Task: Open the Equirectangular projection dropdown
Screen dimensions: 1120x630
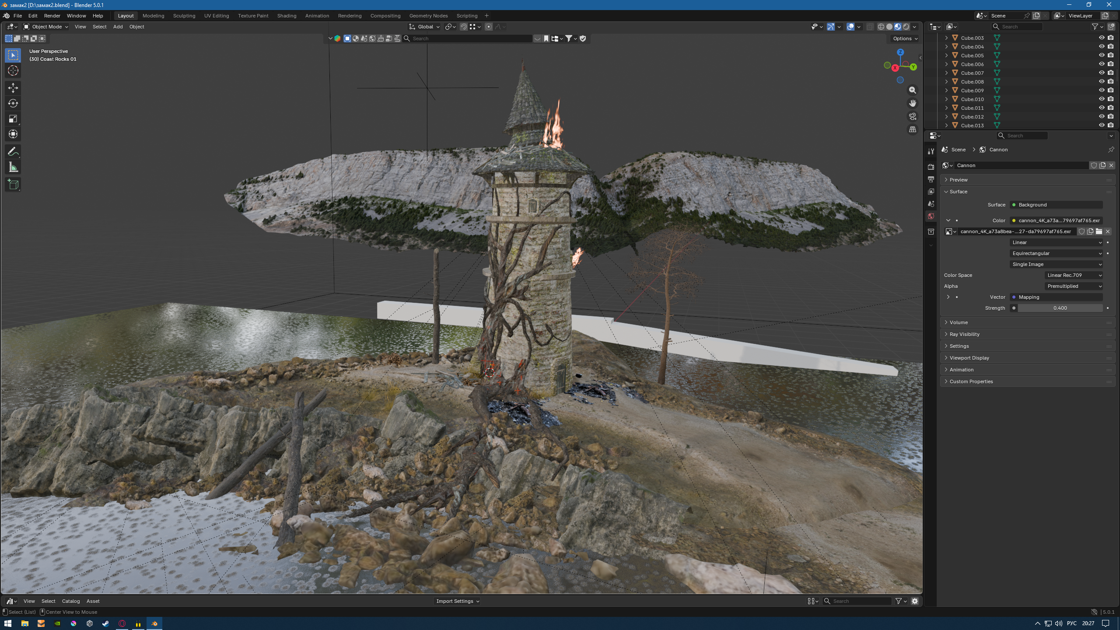Action: [1056, 253]
